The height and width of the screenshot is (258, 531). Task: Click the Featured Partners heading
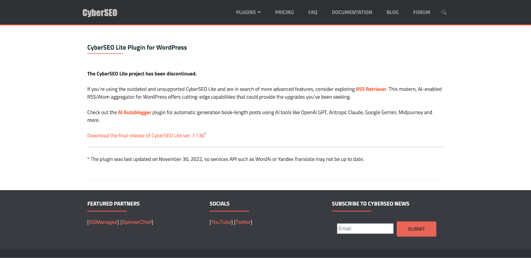(114, 204)
